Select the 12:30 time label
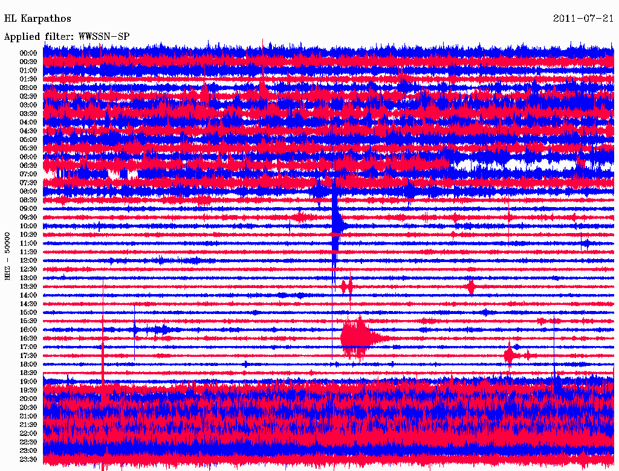Image resolution: width=619 pixels, height=471 pixels. tap(28, 269)
